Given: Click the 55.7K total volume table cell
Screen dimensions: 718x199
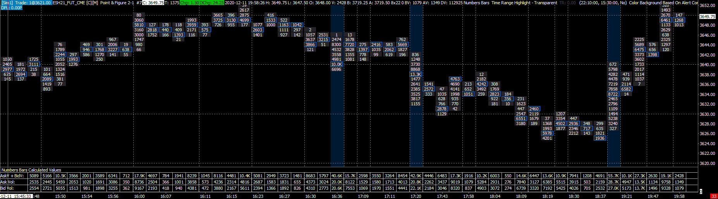Looking at the screenshot, I should coord(613,176).
